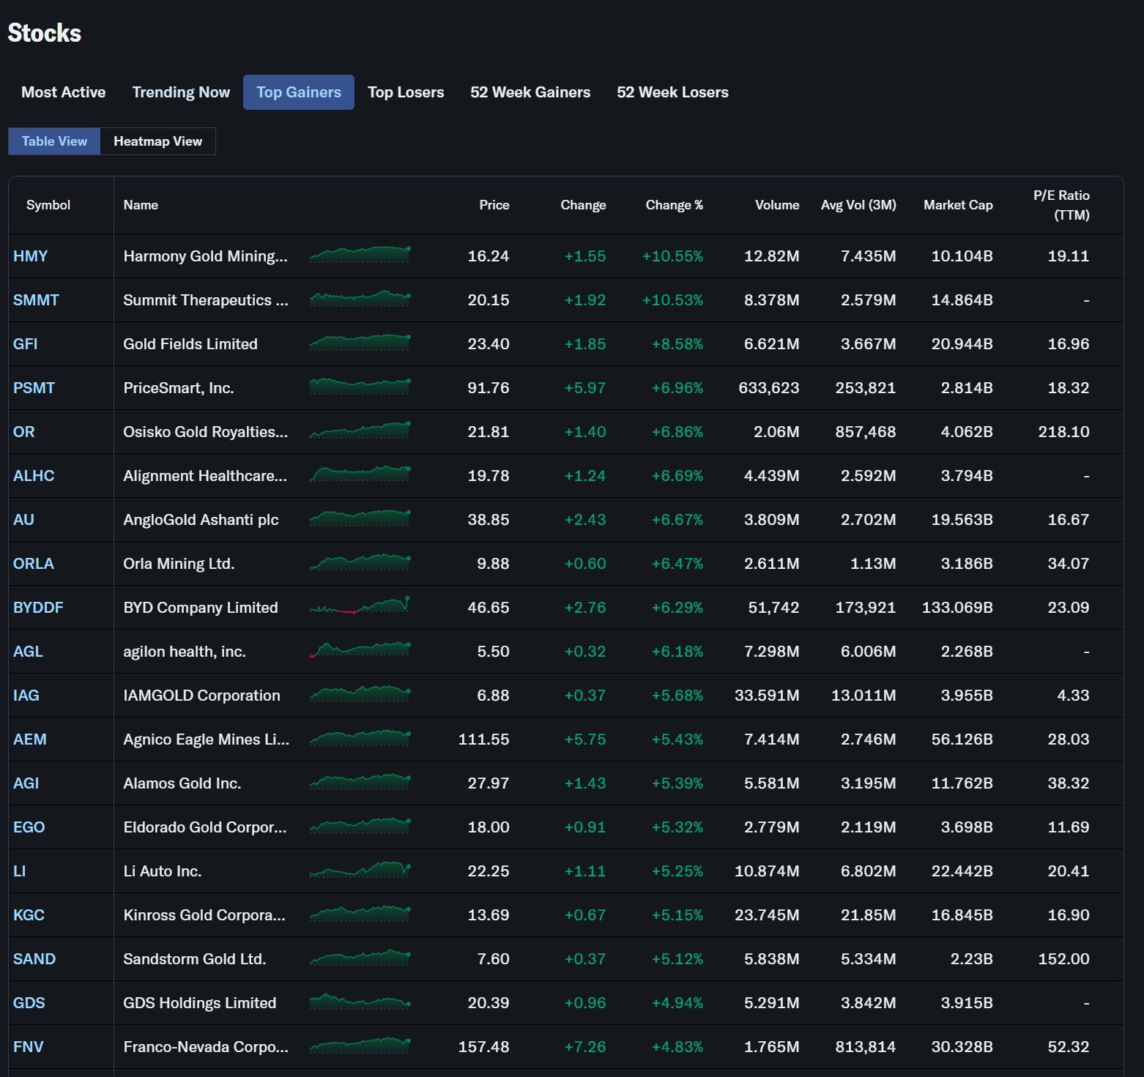Click PriceSmart, Inc. sparkline chart
The width and height of the screenshot is (1144, 1077).
click(360, 386)
